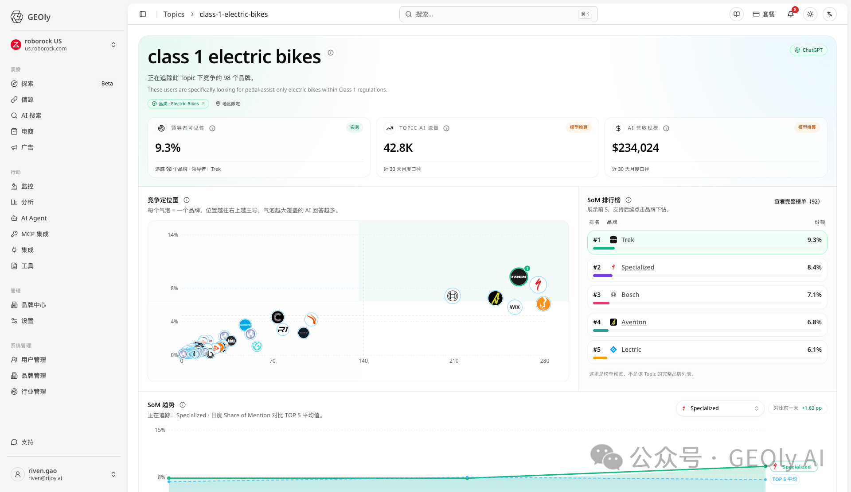Open 套餐 plan button
The width and height of the screenshot is (851, 492).
click(764, 14)
